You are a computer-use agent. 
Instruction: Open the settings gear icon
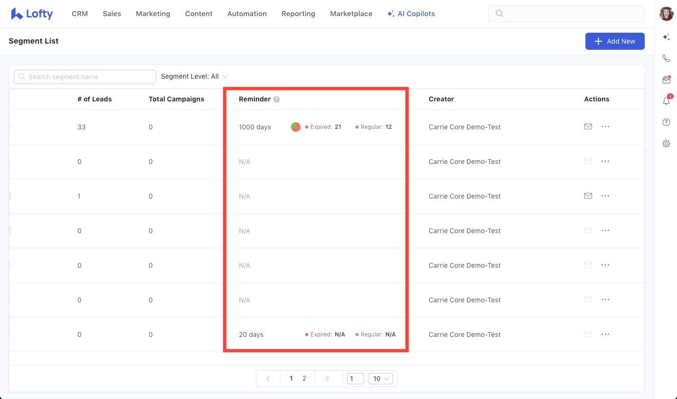coord(667,144)
